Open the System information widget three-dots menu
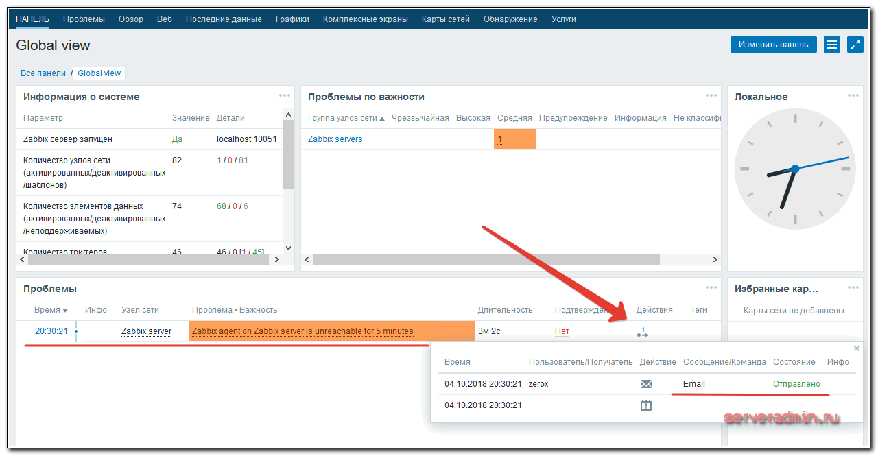Viewport: 878px width, 456px height. pos(285,95)
